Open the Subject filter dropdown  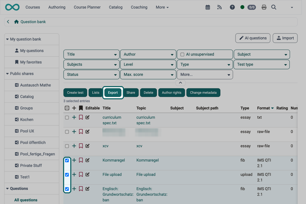click(x=262, y=54)
